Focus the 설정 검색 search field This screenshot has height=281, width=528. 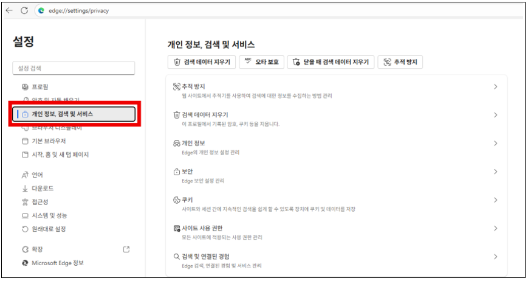pos(74,68)
